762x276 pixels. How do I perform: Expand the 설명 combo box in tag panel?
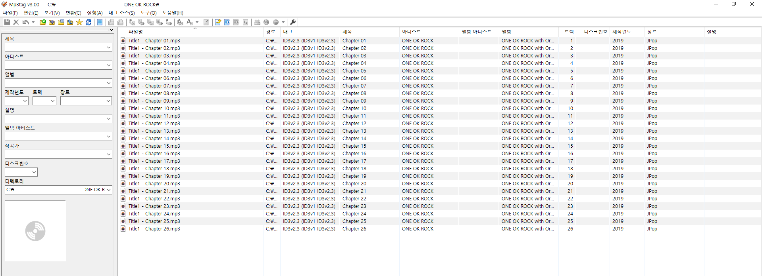(109, 119)
